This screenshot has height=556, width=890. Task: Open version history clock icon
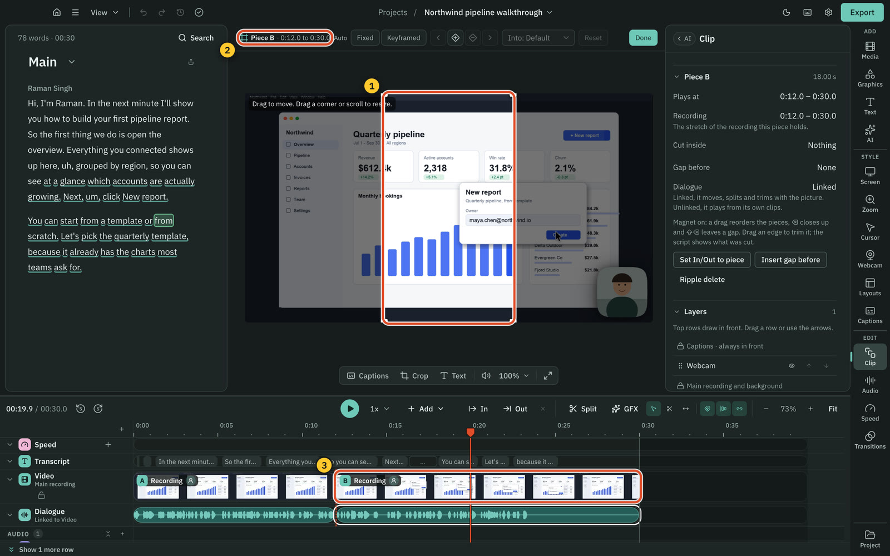(180, 12)
